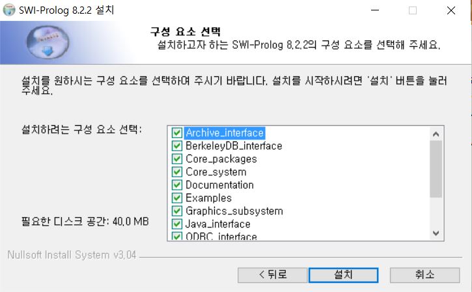Select the Documentation list label

click(x=219, y=184)
